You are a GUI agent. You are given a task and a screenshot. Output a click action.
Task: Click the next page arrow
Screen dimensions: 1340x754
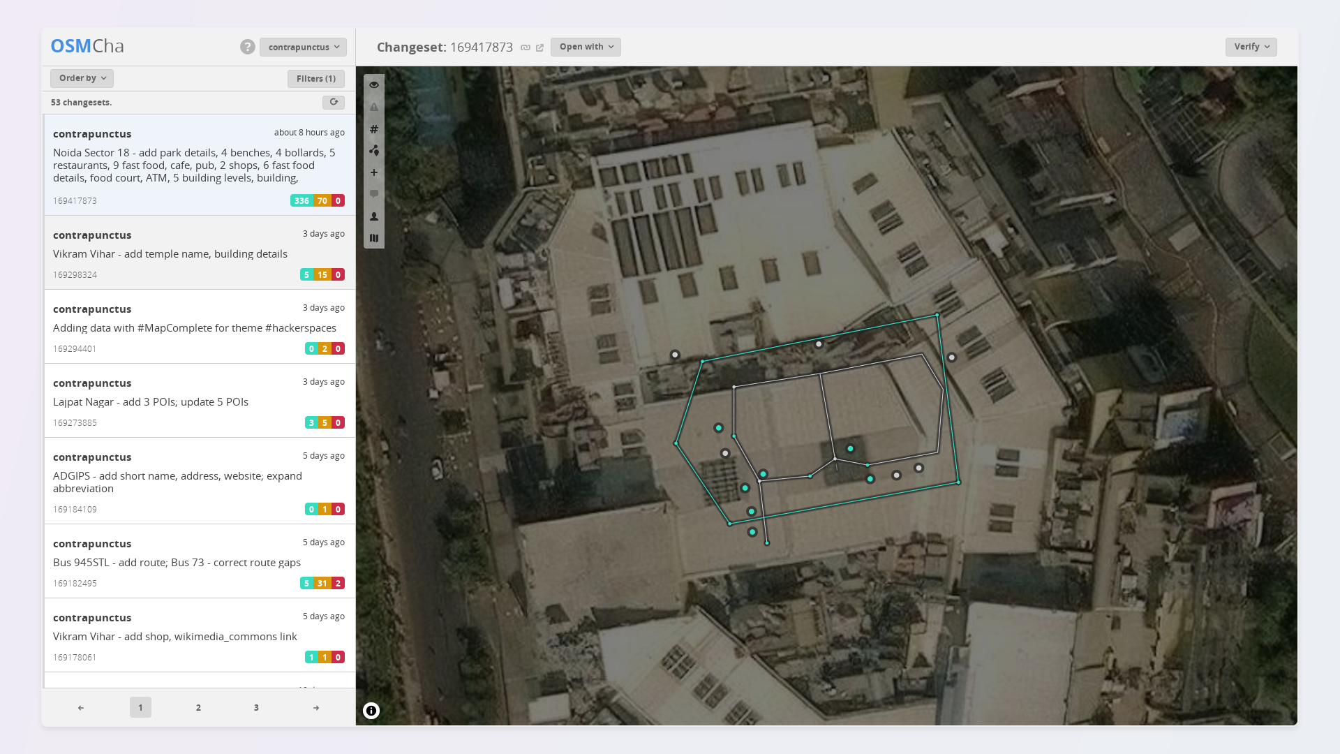point(316,707)
